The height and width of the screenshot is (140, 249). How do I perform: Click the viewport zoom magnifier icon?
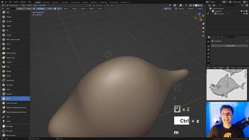coord(203,24)
